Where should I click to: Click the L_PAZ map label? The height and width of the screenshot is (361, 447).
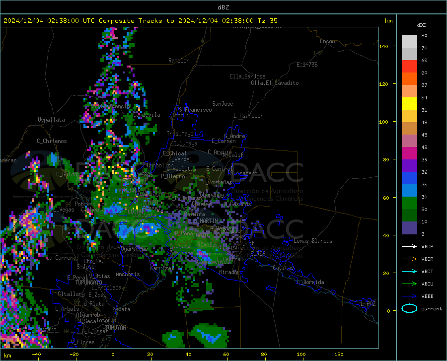click(368, 304)
